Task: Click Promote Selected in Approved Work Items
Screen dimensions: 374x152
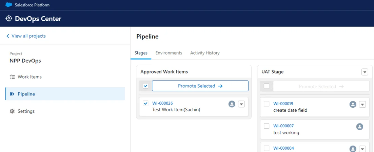Action: coord(200,86)
